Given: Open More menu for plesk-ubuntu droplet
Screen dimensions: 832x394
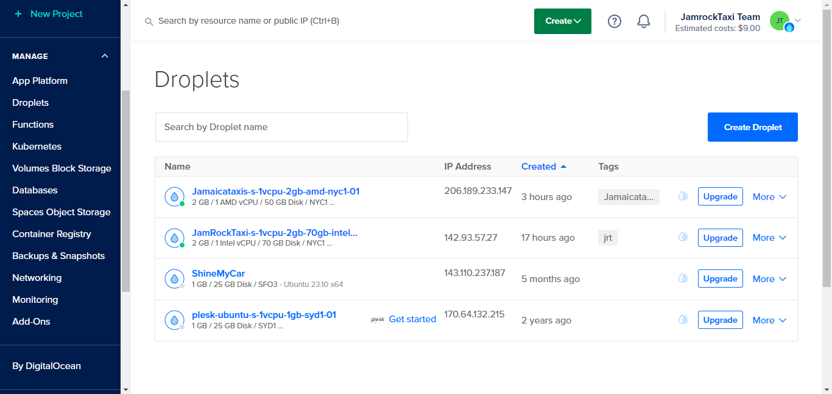Looking at the screenshot, I should [770, 320].
